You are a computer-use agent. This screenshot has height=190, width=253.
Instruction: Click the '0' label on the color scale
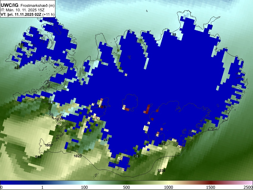(x=1, y=187)
